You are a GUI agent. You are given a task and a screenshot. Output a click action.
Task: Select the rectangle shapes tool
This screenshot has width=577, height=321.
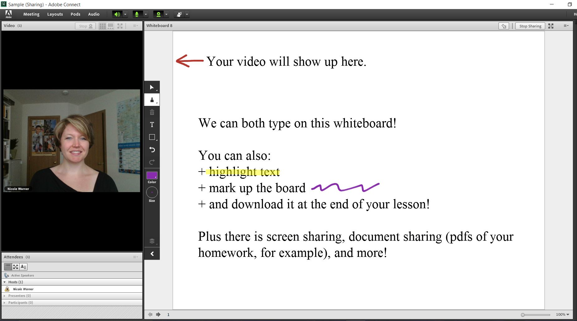pyautogui.click(x=152, y=137)
